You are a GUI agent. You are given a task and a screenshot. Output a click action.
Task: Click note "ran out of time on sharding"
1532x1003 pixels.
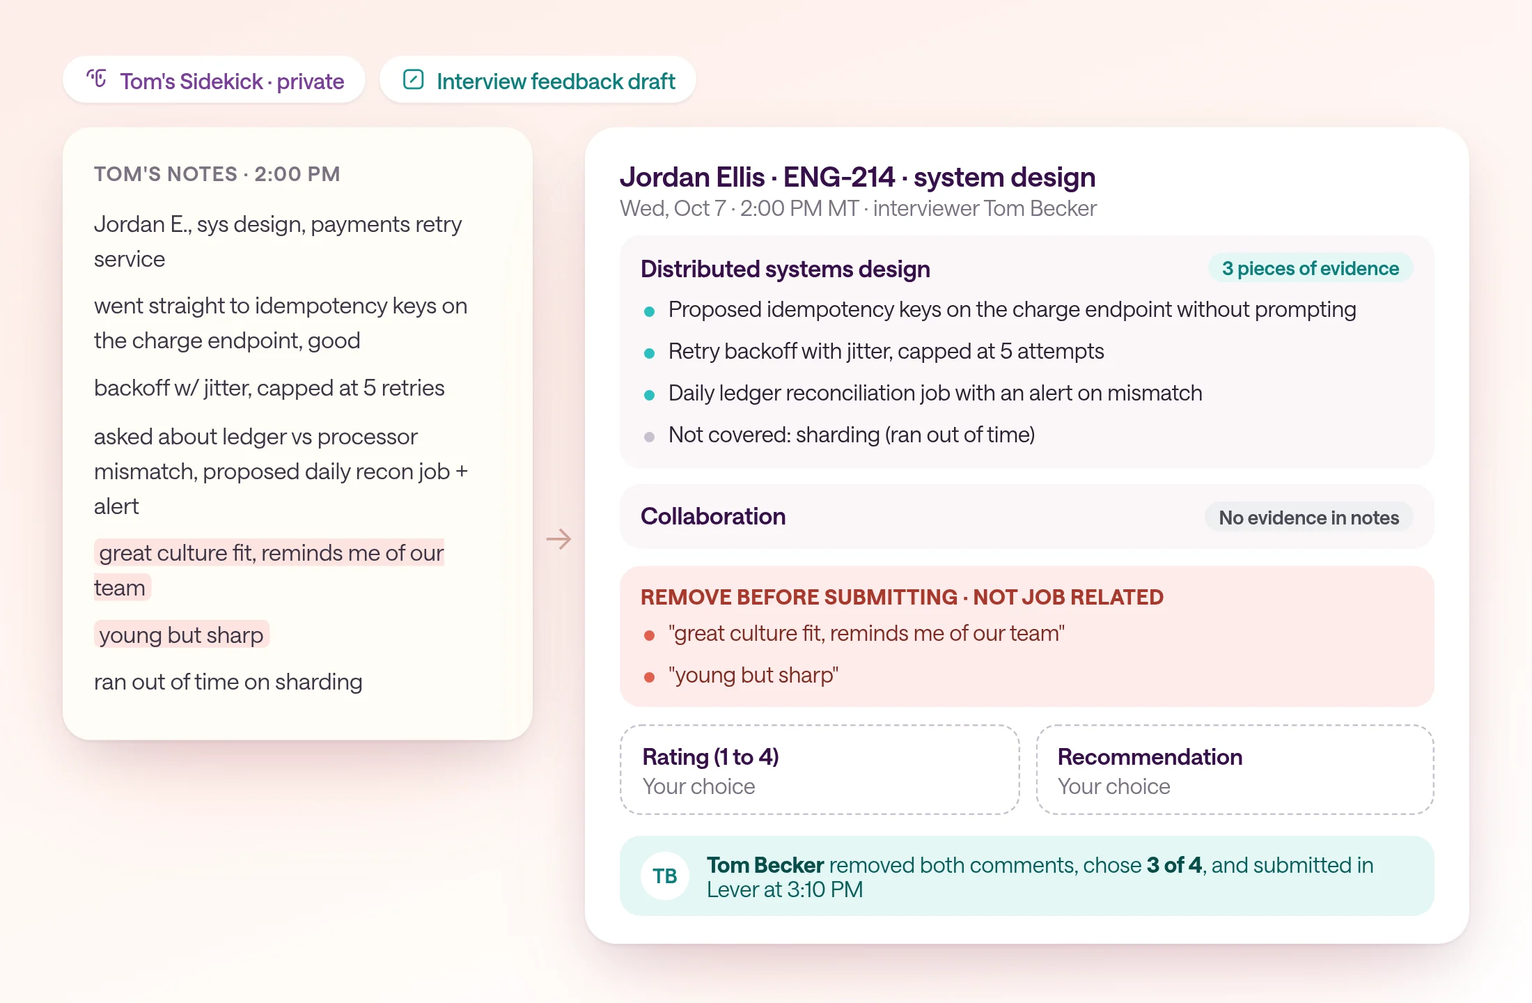[228, 682]
